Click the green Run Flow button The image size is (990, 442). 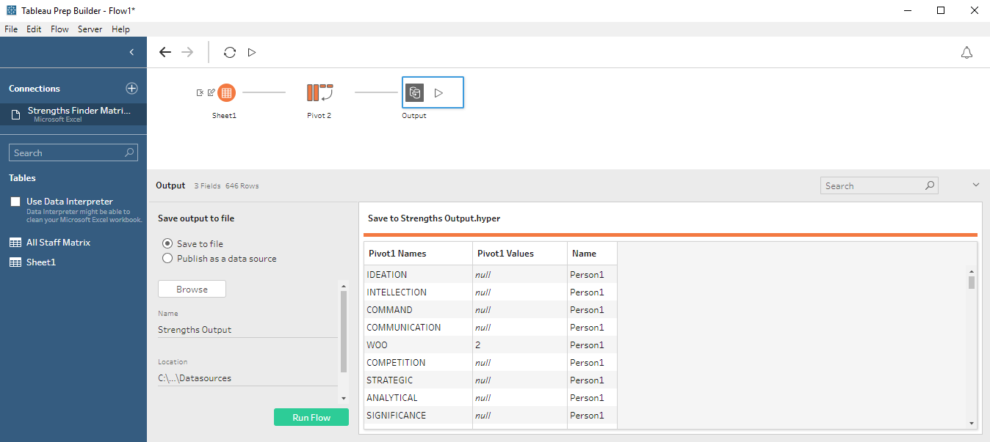(x=311, y=417)
